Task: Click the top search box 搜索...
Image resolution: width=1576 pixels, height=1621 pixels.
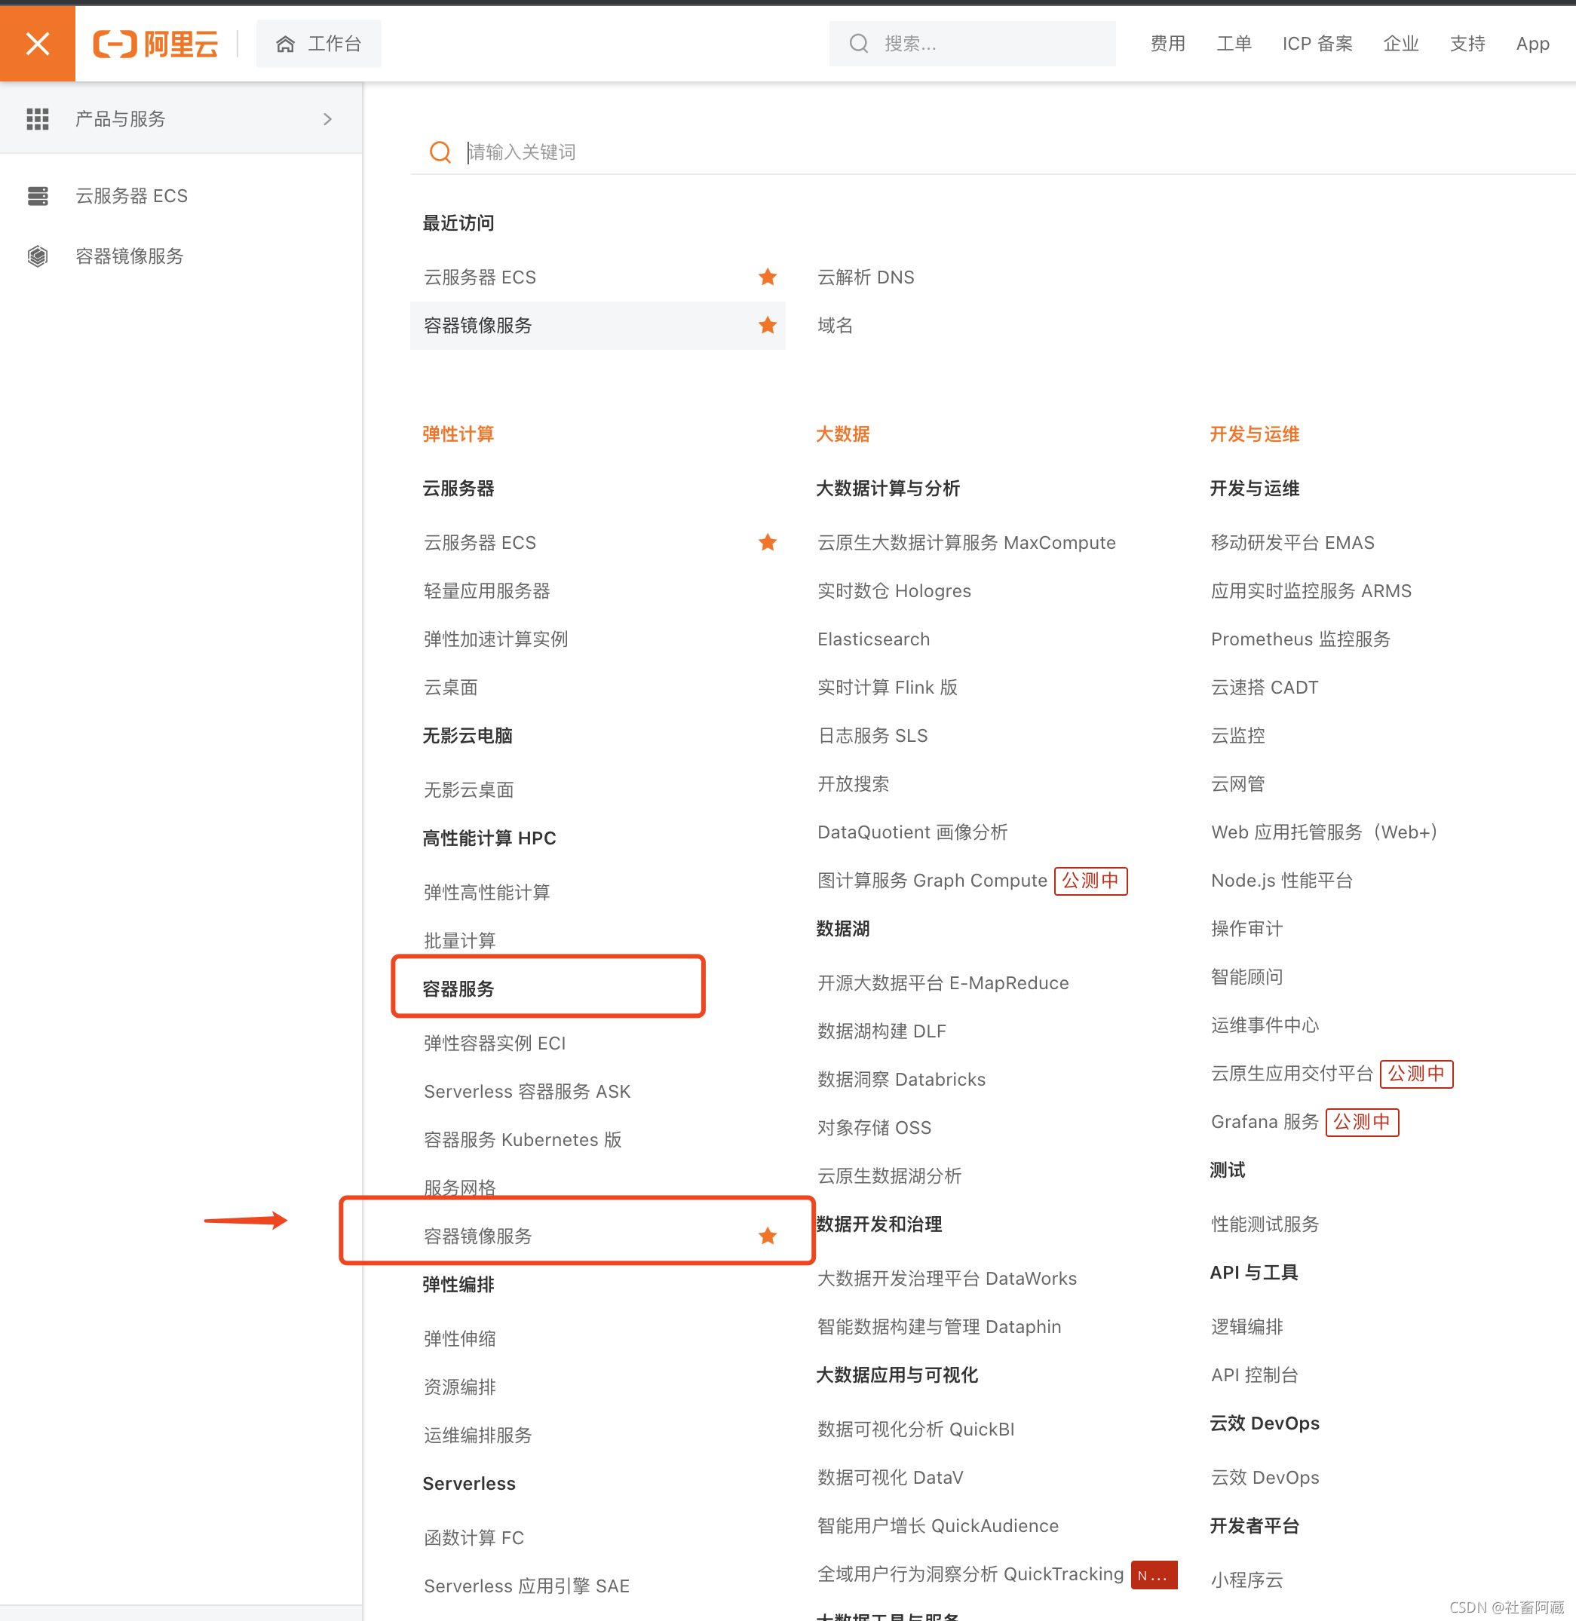Action: click(973, 44)
